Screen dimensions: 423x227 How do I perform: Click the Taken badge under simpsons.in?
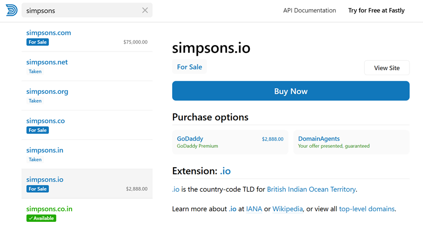tap(35, 160)
